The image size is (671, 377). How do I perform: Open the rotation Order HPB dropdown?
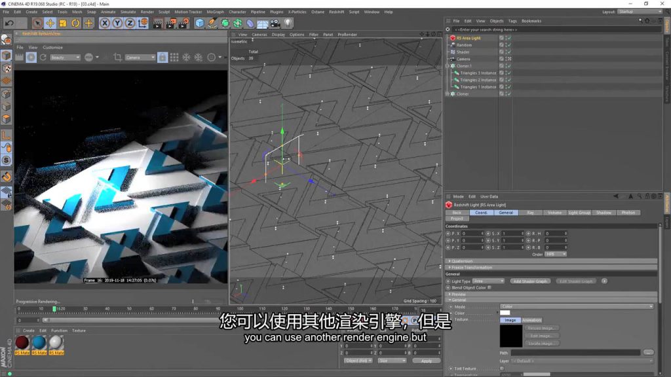click(x=556, y=255)
